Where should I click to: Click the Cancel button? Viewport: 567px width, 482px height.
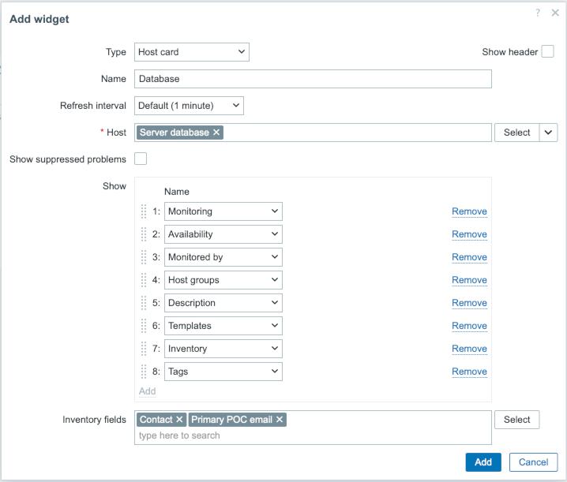coord(533,462)
